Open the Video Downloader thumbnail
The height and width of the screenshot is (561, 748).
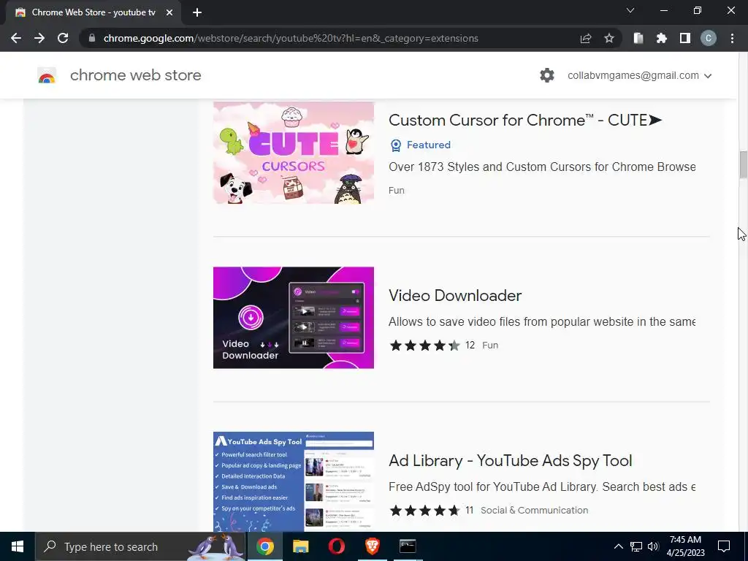pyautogui.click(x=294, y=318)
